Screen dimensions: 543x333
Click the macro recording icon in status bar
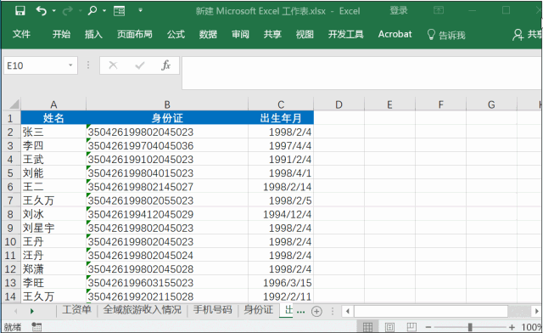[x=36, y=327]
